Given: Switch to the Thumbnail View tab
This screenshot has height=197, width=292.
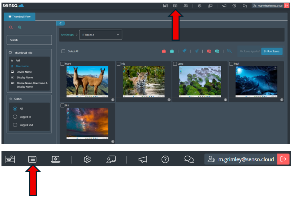Looking at the screenshot, I should (x=20, y=17).
